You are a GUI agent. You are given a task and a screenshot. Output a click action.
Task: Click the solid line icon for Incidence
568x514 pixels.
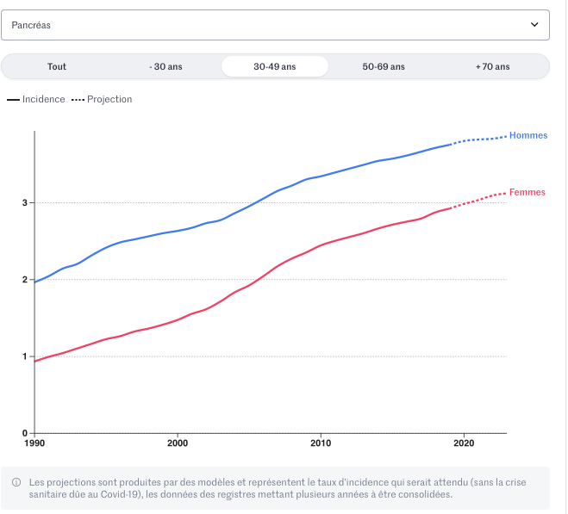tap(13, 100)
